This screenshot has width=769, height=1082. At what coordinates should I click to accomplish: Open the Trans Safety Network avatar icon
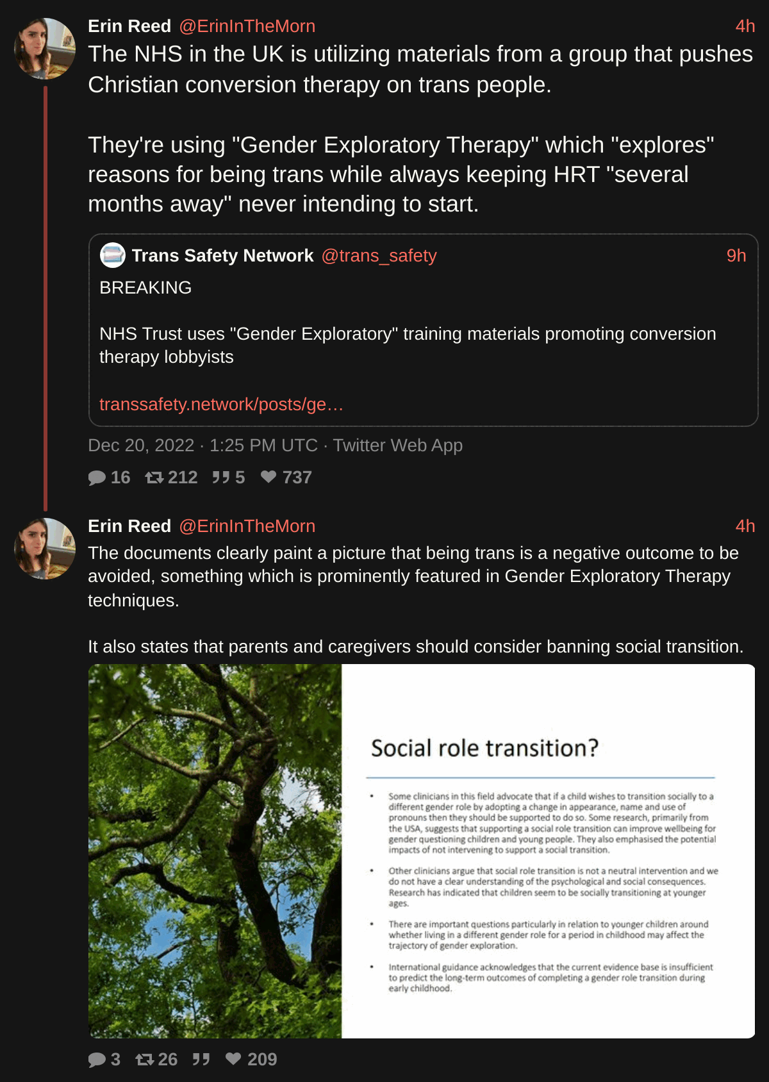click(x=113, y=255)
